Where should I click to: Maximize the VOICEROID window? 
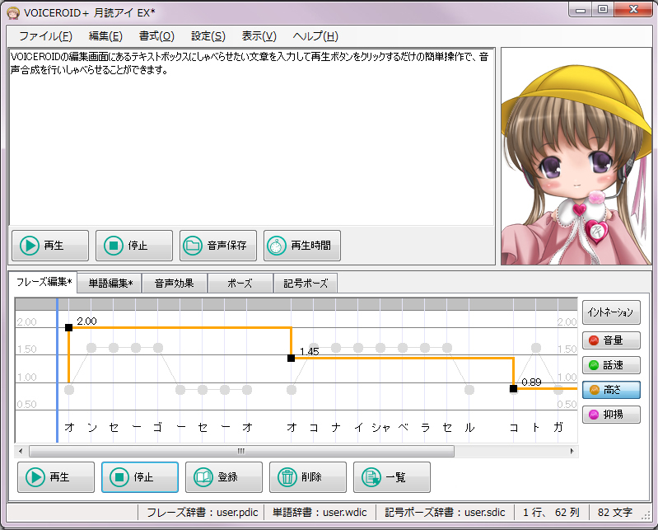point(603,10)
